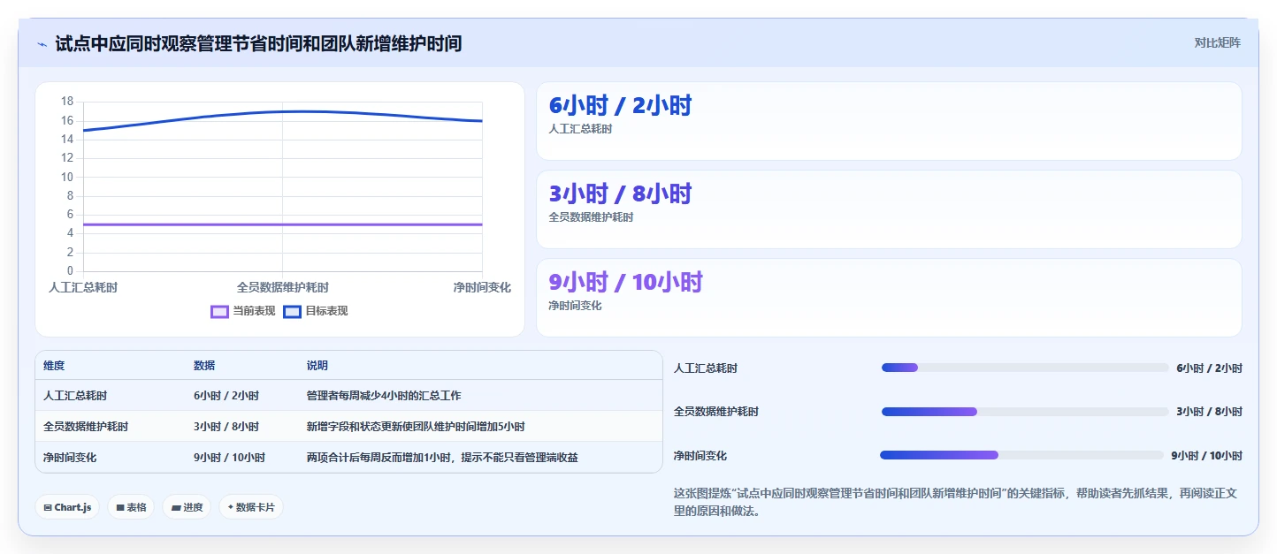Click the 对比矩阵 label

1217,42
